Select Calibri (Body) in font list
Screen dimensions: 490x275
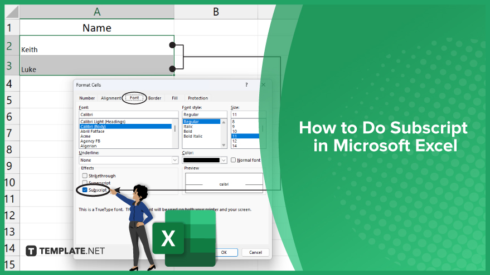click(x=125, y=127)
